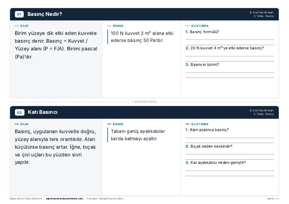Select the Katı Basıncı card title
This screenshot has width=289, height=204.
[x=43, y=112]
